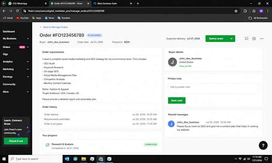This screenshot has height=163, width=272.
Task: Click the Check it out button
Action: point(16,141)
